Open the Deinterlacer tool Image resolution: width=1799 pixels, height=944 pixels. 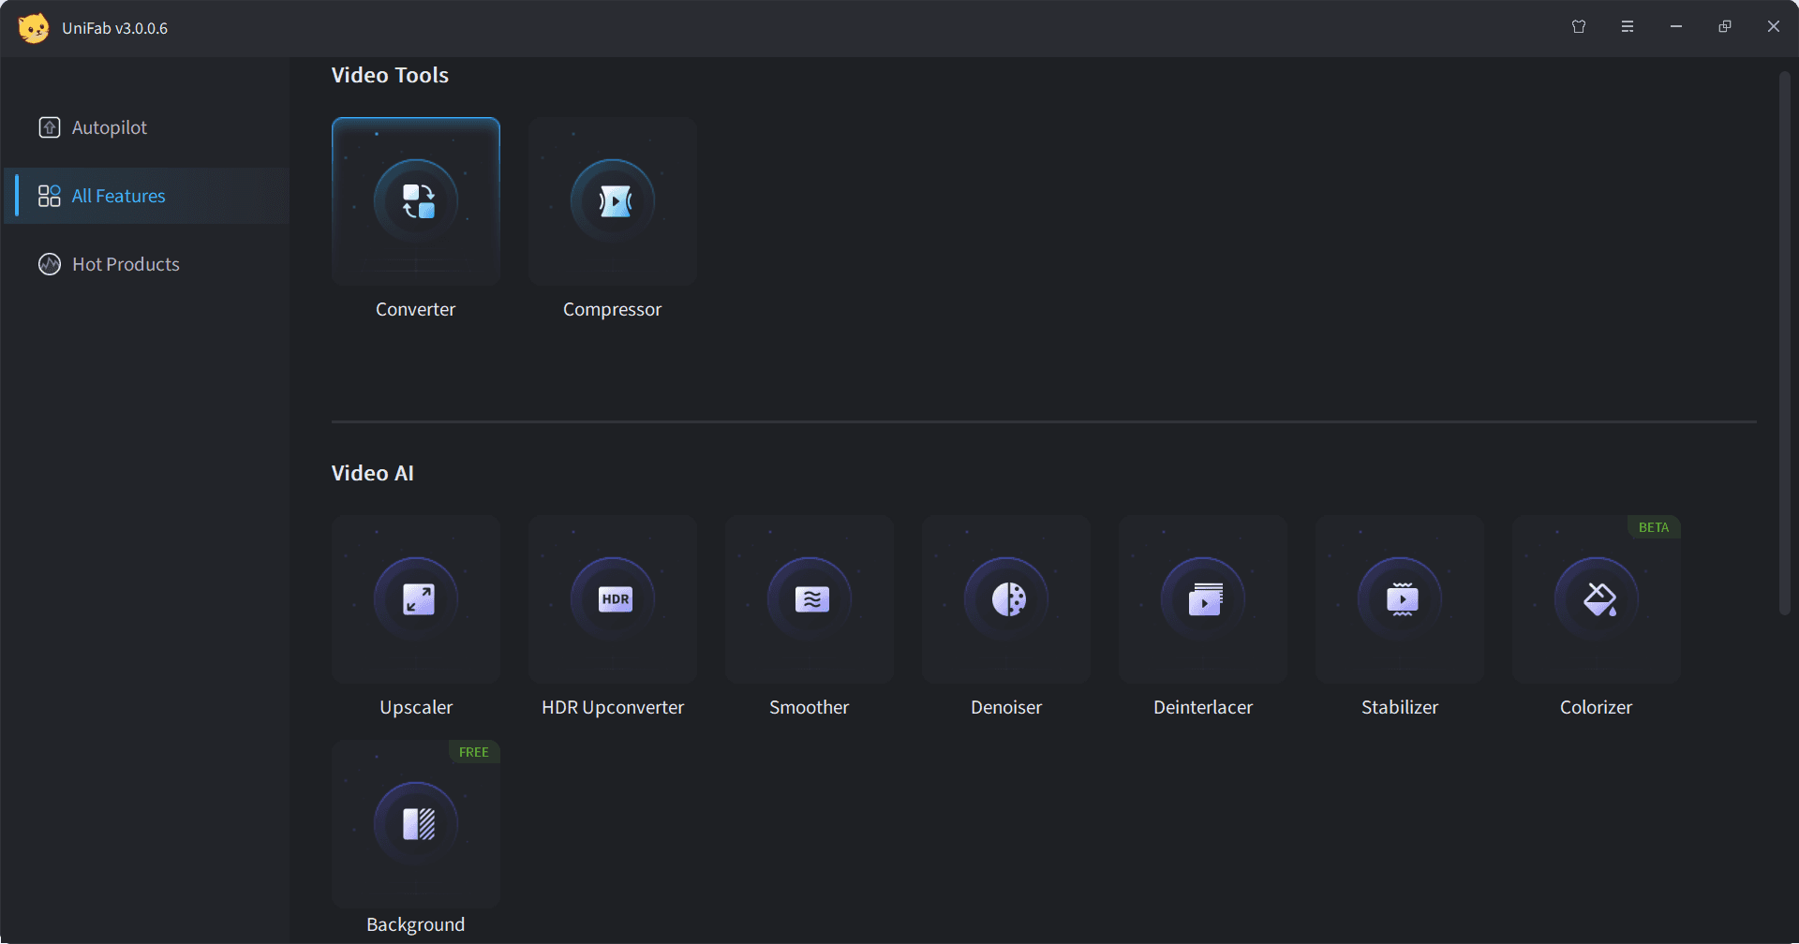[1203, 599]
